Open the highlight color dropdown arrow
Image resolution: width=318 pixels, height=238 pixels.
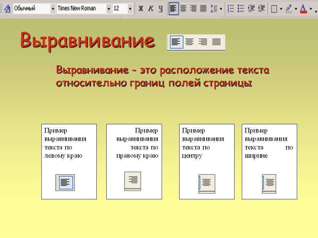coord(296,9)
